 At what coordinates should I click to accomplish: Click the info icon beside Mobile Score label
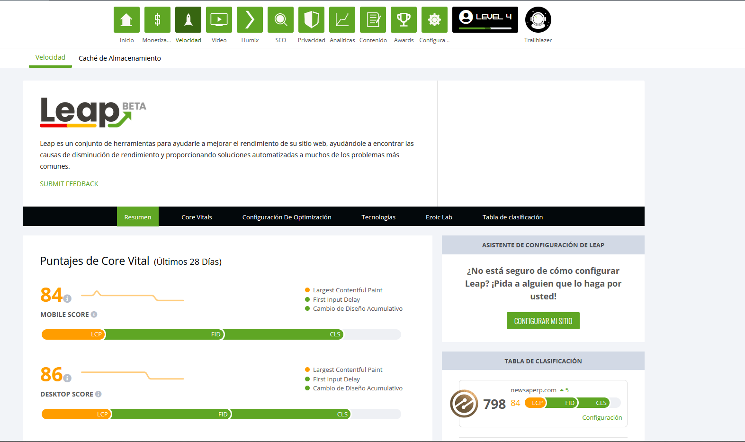click(94, 315)
